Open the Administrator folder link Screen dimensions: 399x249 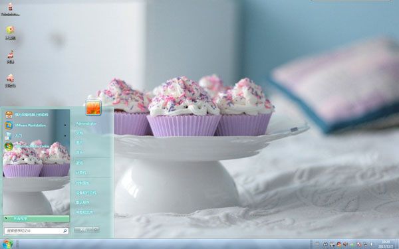pyautogui.click(x=86, y=124)
